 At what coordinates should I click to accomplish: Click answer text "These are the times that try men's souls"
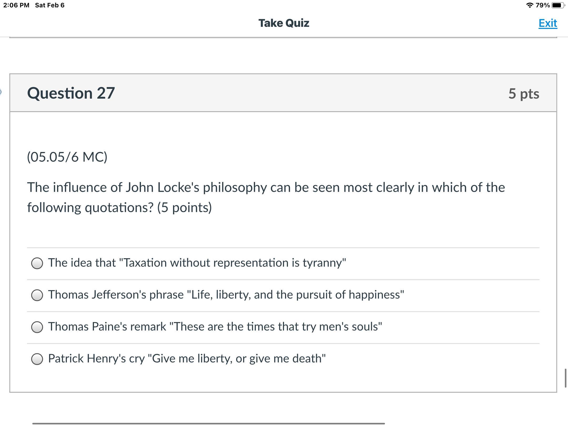click(x=215, y=327)
